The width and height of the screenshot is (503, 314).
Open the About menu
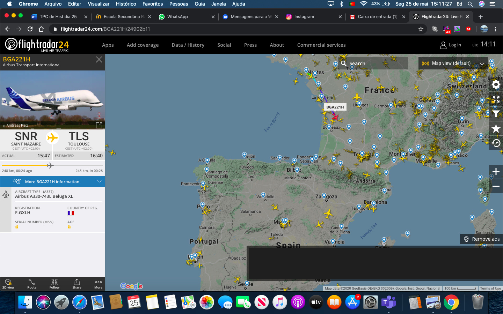point(277,45)
